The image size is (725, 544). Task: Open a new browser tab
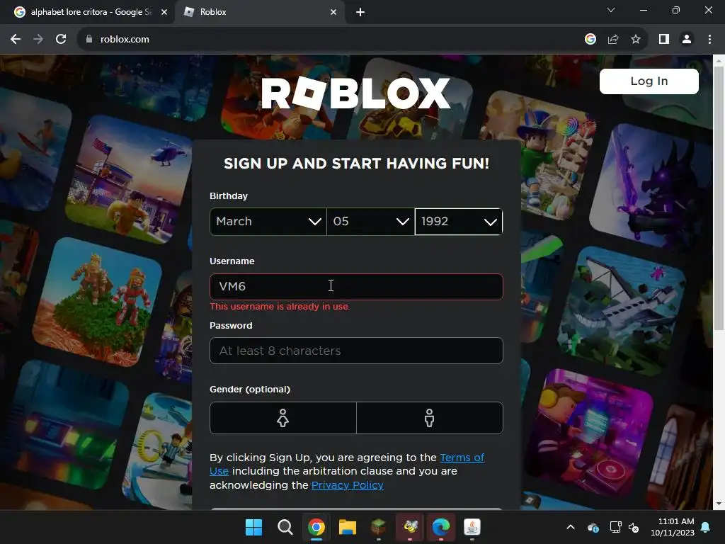(x=360, y=13)
